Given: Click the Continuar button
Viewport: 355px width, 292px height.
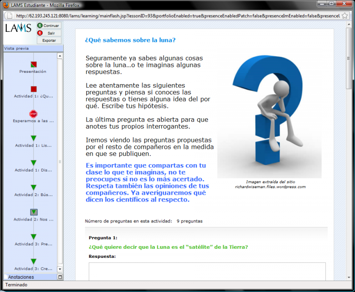Looking at the screenshot, I should pos(49,25).
